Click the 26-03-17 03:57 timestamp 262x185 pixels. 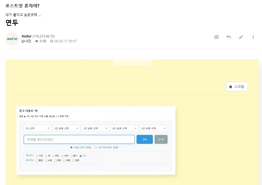click(x=65, y=41)
